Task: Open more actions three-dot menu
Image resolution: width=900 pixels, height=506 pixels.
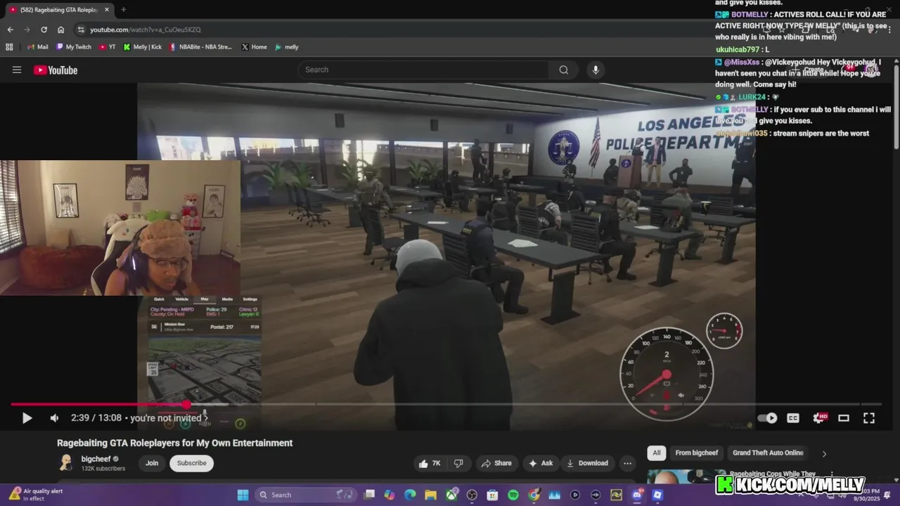Action: coord(627,463)
